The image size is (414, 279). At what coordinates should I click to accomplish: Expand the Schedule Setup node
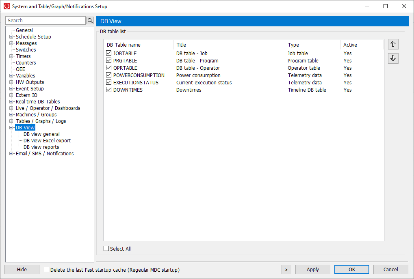click(x=11, y=36)
